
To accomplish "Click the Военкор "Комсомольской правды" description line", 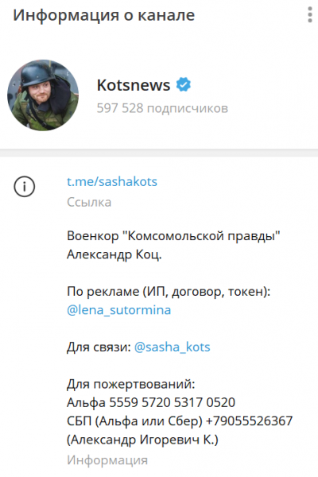I will [x=173, y=236].
